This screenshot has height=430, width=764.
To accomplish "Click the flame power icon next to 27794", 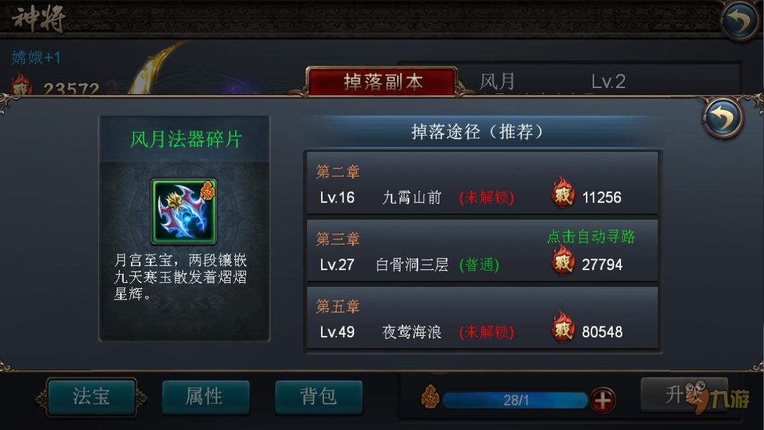I will (x=563, y=260).
